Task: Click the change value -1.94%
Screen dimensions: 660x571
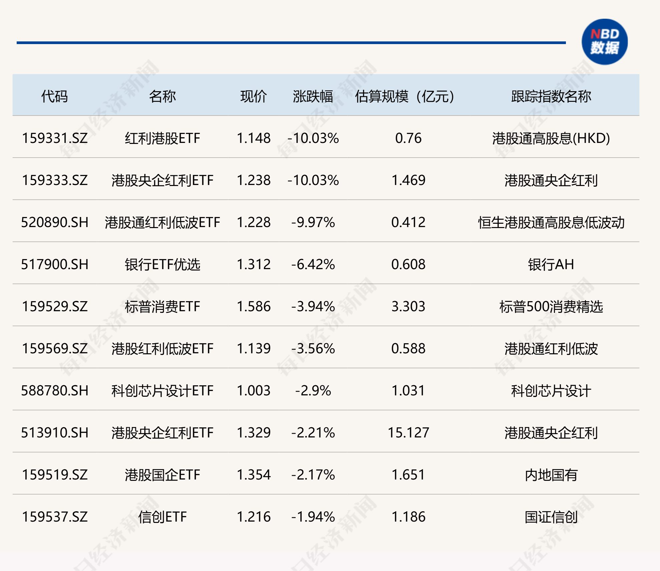Action: coord(313,517)
